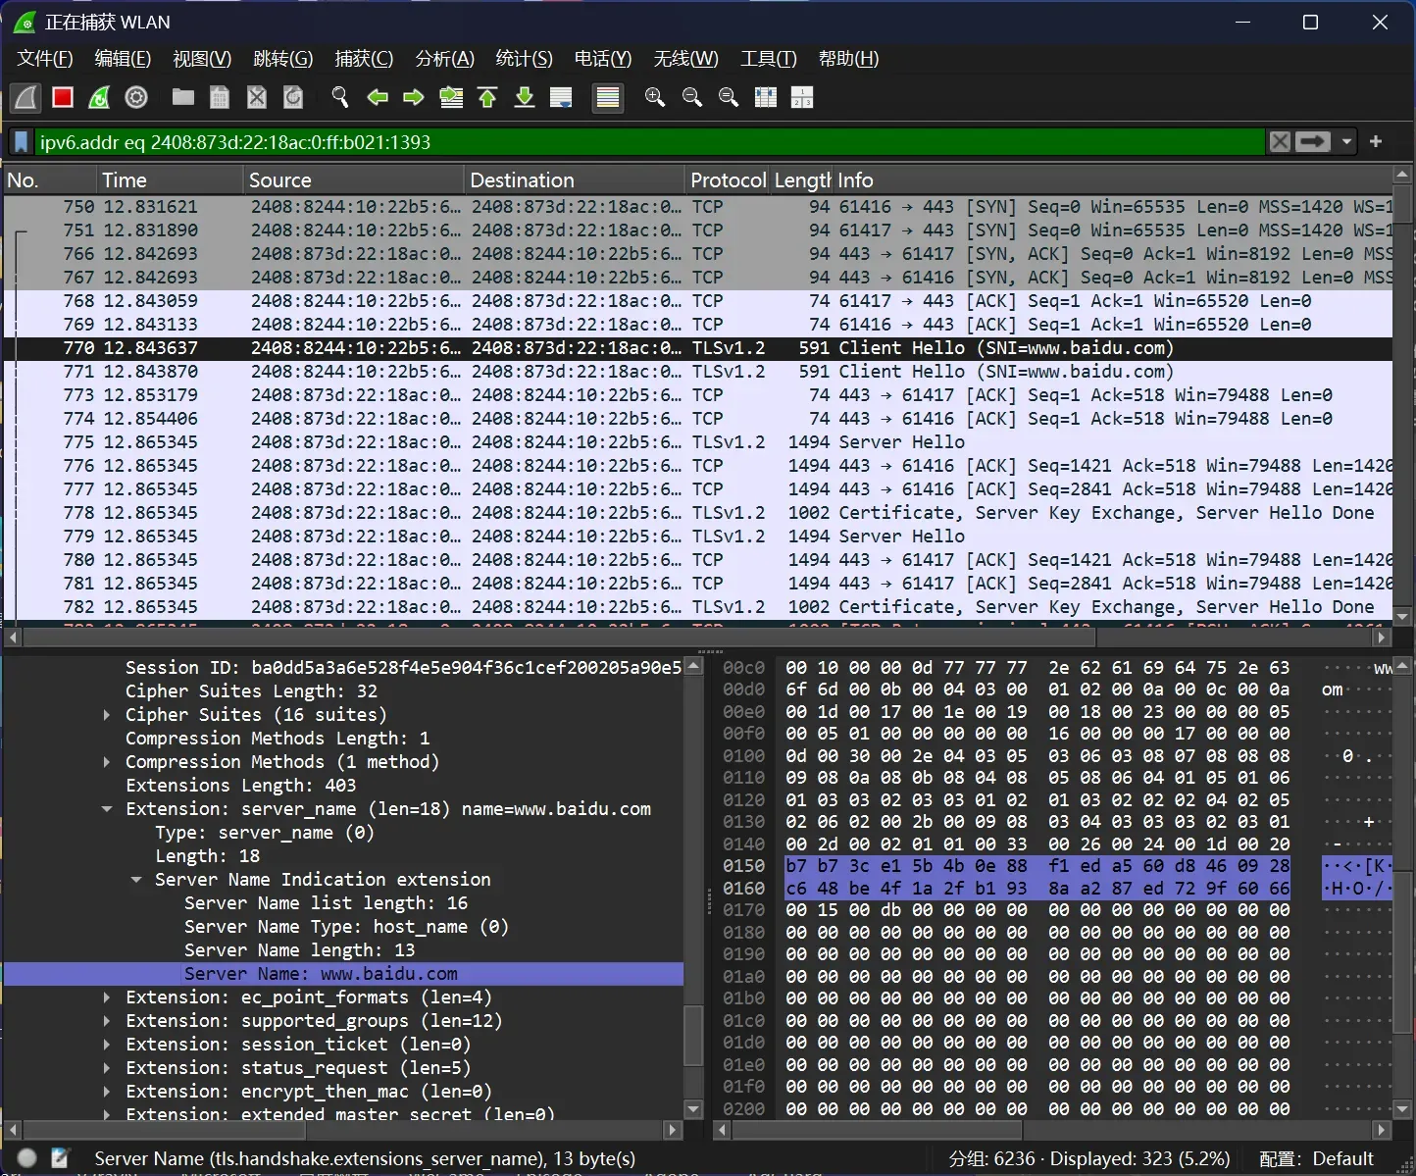This screenshot has height=1176, width=1416.
Task: Go to the first packet
Action: (x=487, y=97)
